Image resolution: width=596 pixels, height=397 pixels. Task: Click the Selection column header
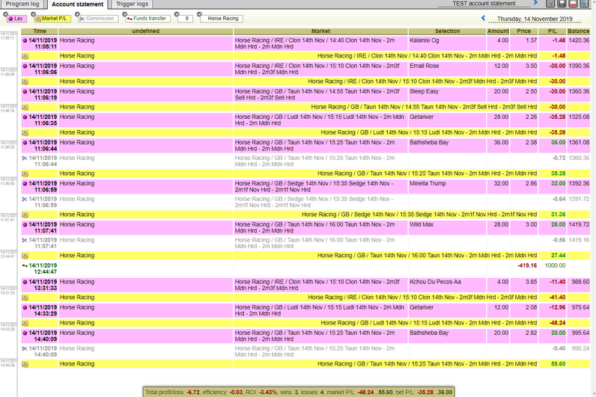(448, 31)
